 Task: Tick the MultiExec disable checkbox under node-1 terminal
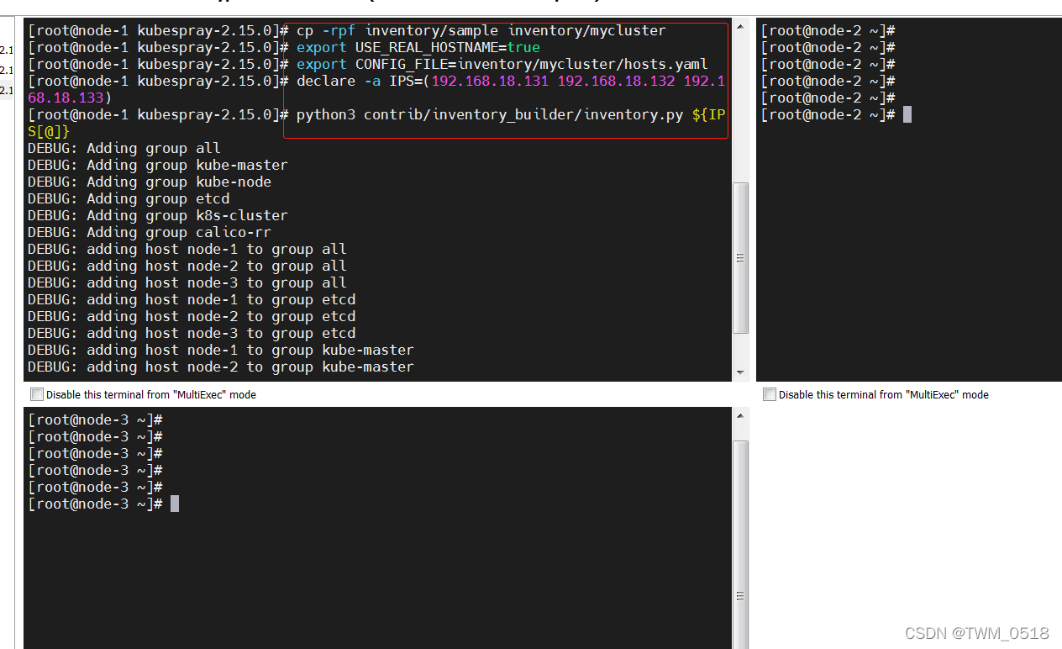click(x=36, y=394)
